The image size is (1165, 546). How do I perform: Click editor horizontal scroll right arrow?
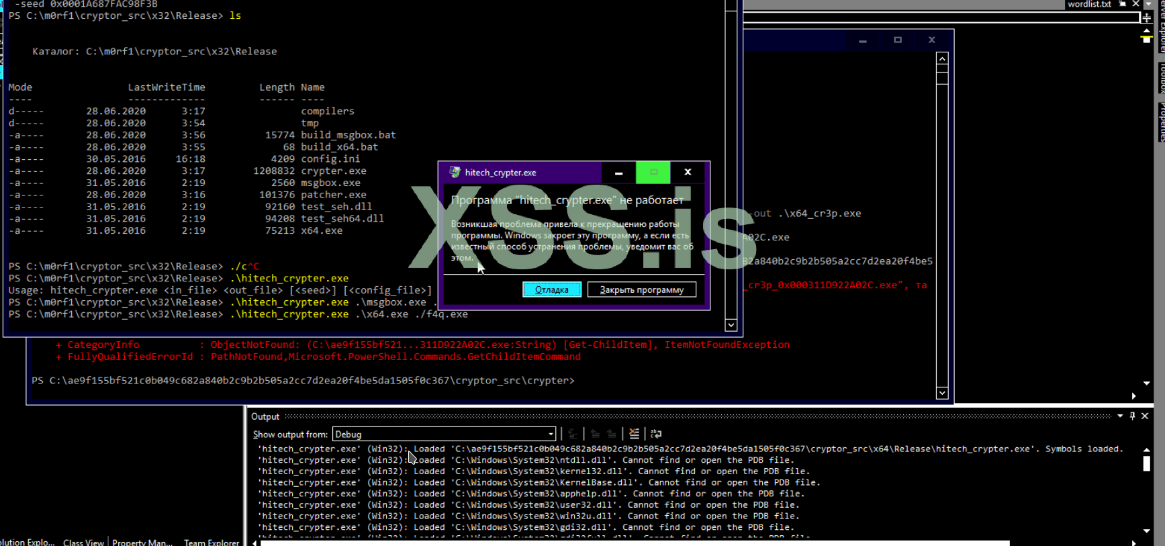pyautogui.click(x=1133, y=396)
